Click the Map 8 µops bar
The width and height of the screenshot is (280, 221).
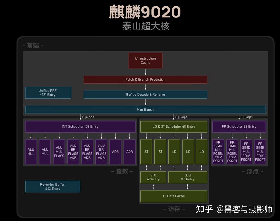point(145,109)
